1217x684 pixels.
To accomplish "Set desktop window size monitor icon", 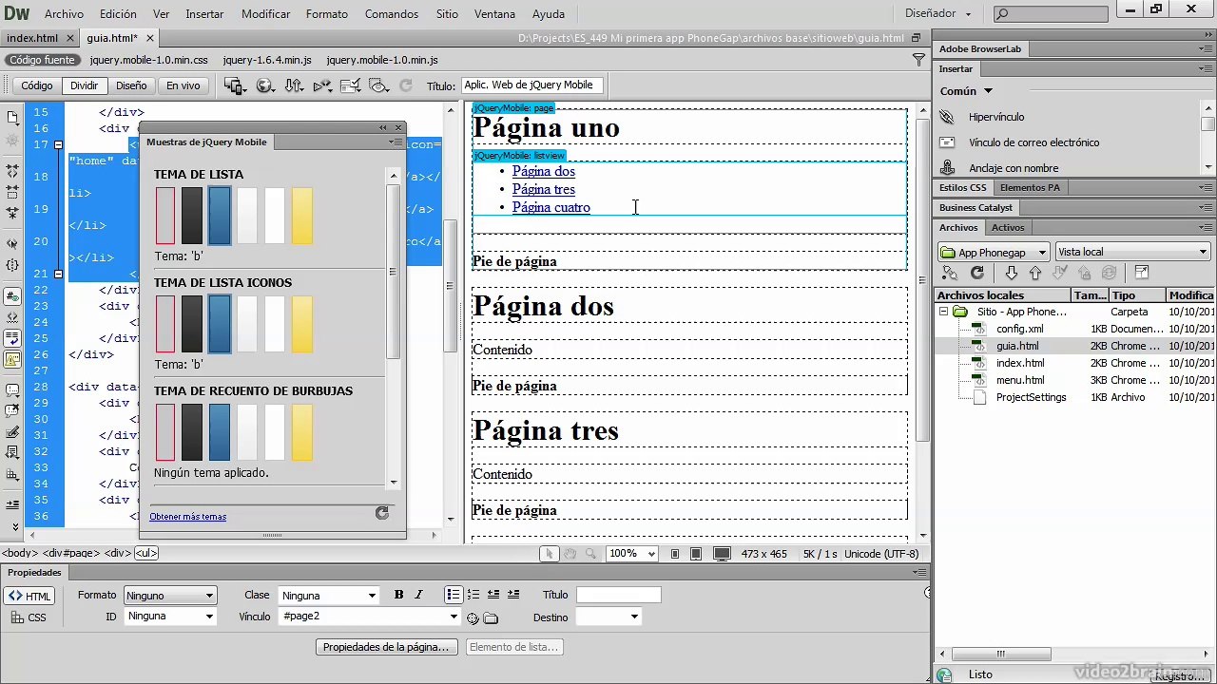I will pos(722,554).
